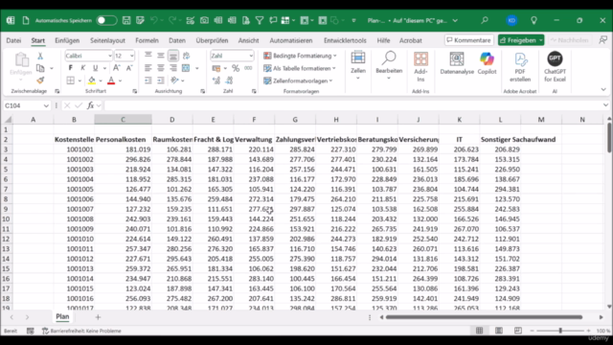Click the KD account avatar
613x345 pixels.
(511, 20)
